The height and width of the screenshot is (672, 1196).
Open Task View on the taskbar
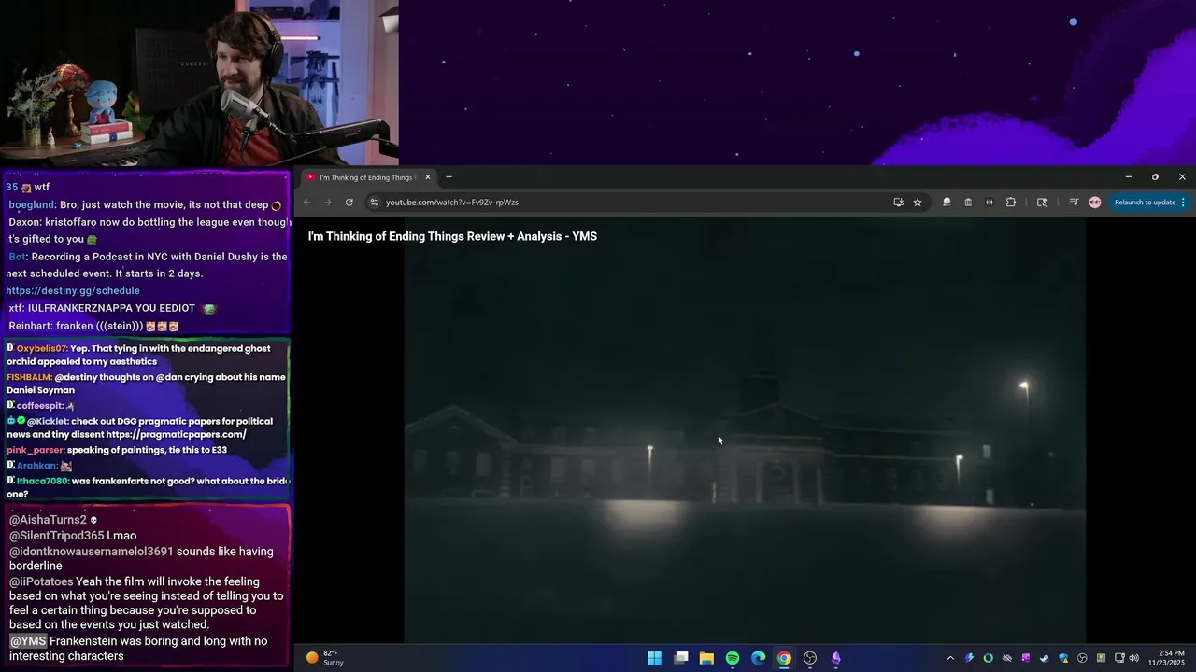[x=681, y=658]
